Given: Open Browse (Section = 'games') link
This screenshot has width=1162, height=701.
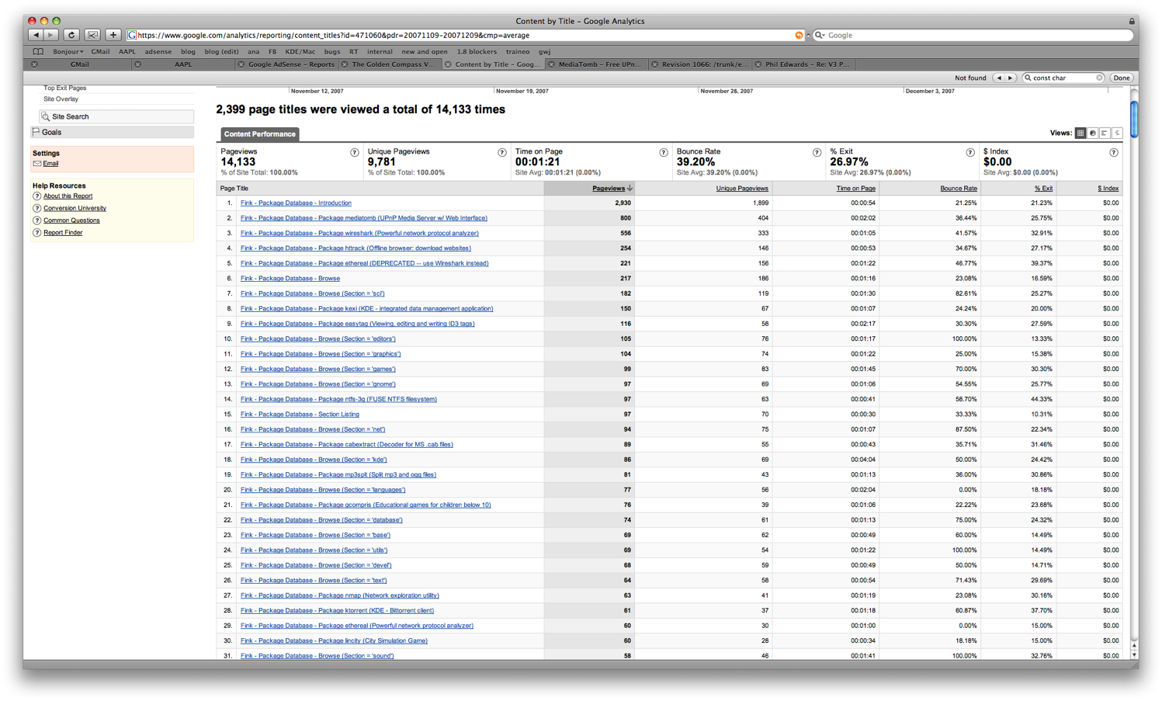Looking at the screenshot, I should (x=318, y=370).
